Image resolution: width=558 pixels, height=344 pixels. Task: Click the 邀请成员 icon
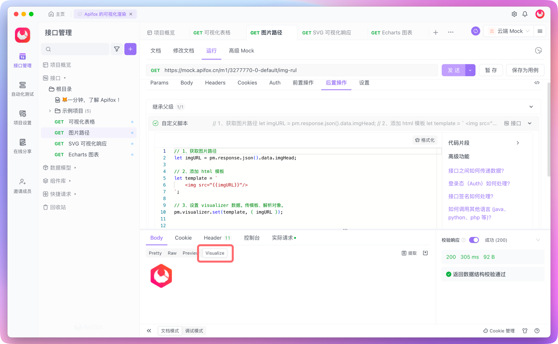22,182
